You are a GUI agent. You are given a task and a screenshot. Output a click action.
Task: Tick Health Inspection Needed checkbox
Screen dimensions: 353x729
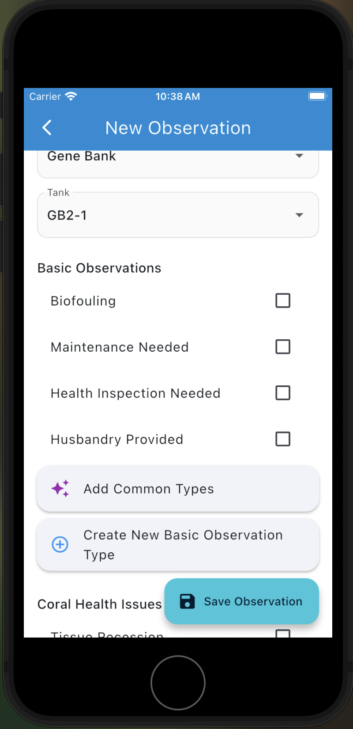click(283, 393)
